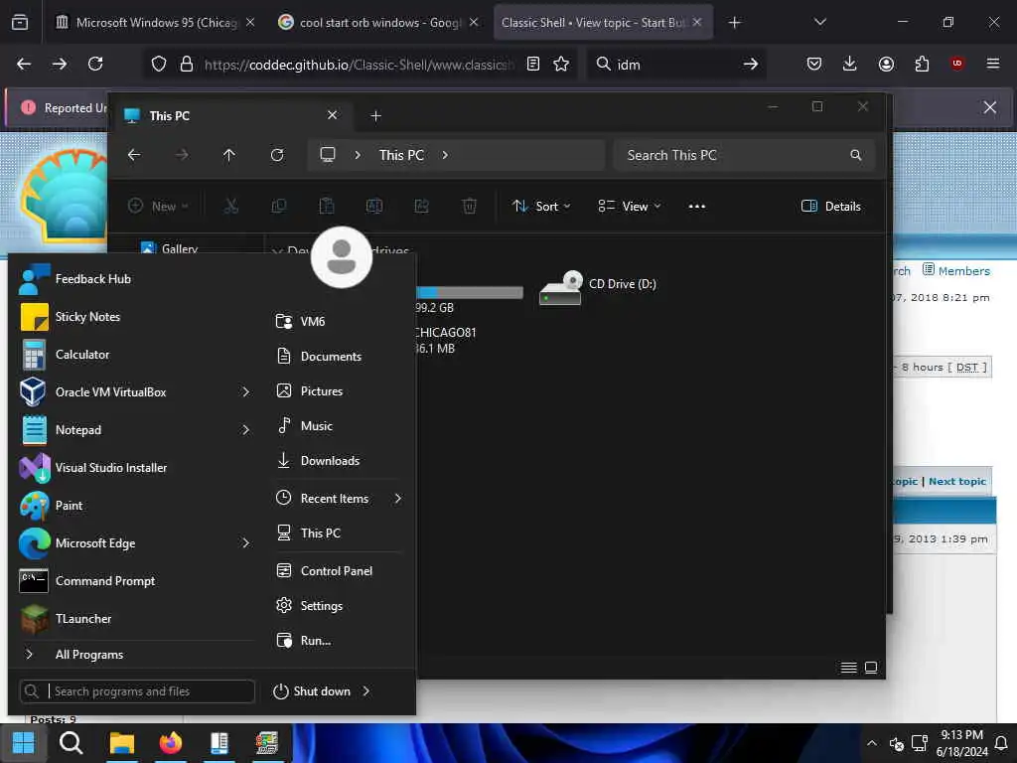The image size is (1017, 763).
Task: Expand Notepad jump list arrow
Action: pyautogui.click(x=245, y=429)
